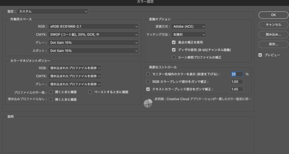
Task: Open RGB working space sRGB IEC61966-2.1 dropdown
Action: 93,26
